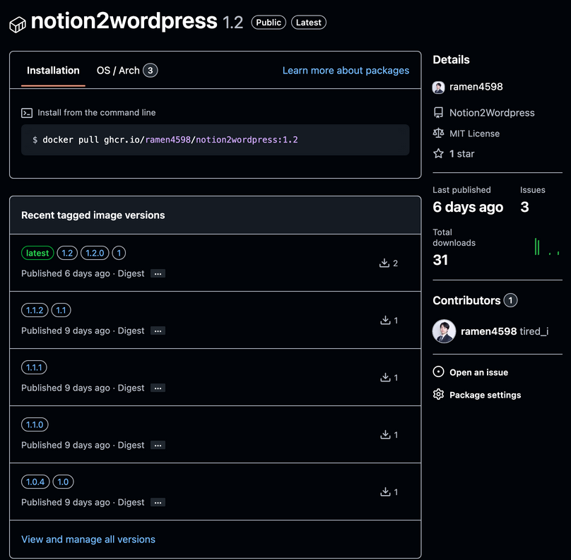This screenshot has width=571, height=560.
Task: Click the counter badge 3 on OS / Arch
Action: (x=150, y=71)
